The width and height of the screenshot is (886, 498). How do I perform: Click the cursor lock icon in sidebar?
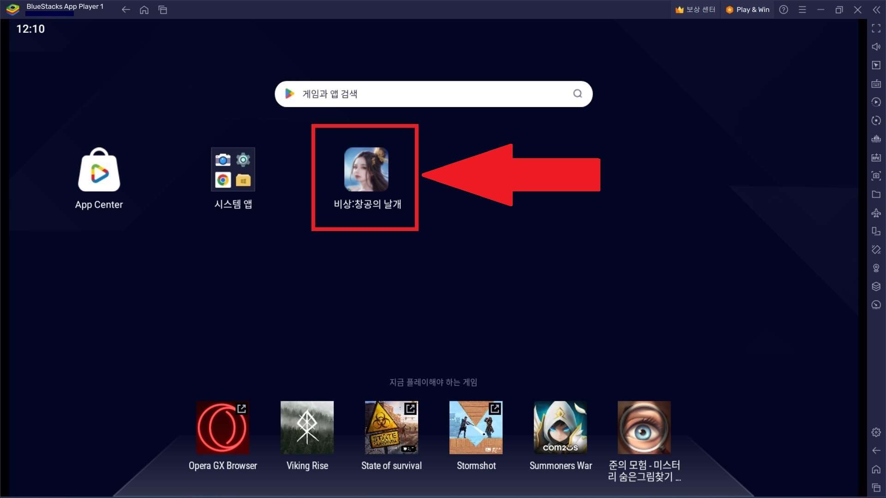[876, 65]
